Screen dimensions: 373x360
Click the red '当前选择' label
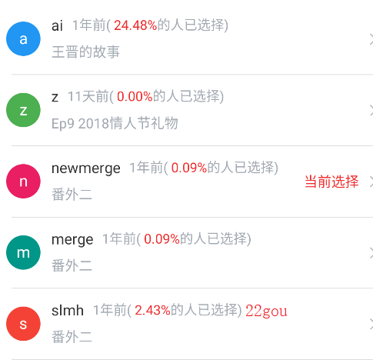point(331,182)
